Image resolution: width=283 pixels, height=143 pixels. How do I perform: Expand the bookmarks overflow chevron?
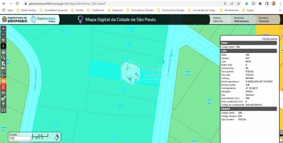[280, 10]
